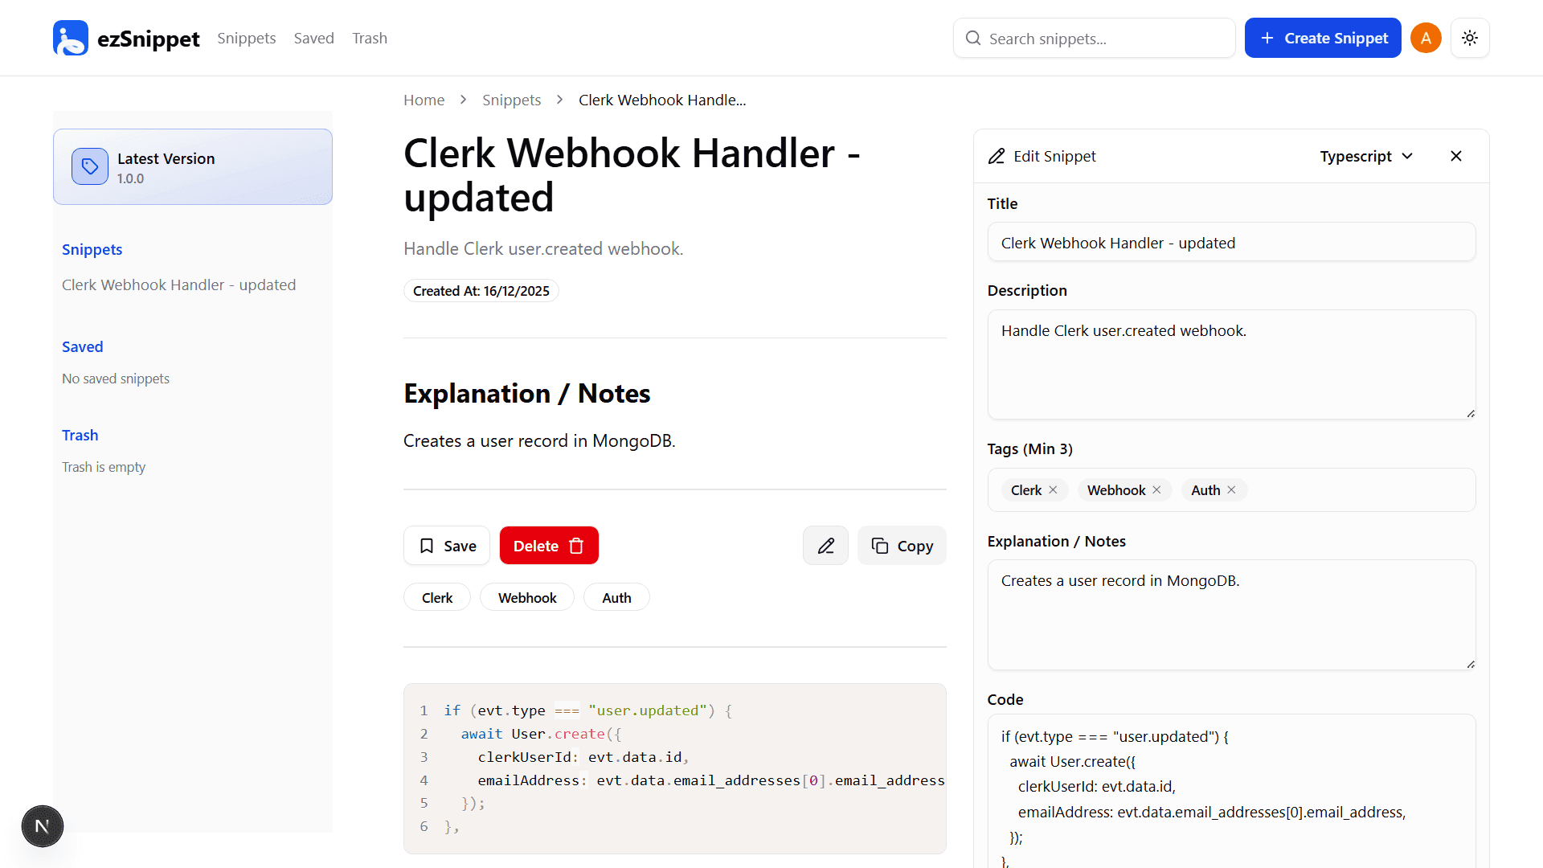Open the Saved nav tab

click(313, 38)
